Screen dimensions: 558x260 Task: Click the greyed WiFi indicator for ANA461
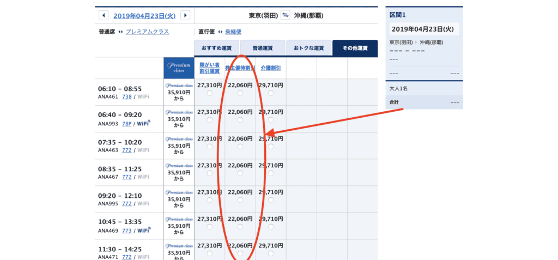[x=143, y=96]
